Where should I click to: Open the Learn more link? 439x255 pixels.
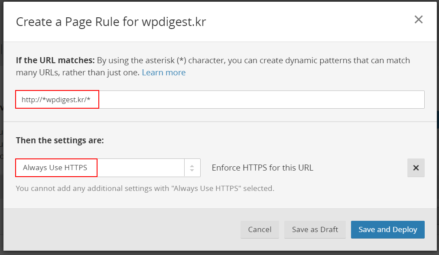coord(164,72)
